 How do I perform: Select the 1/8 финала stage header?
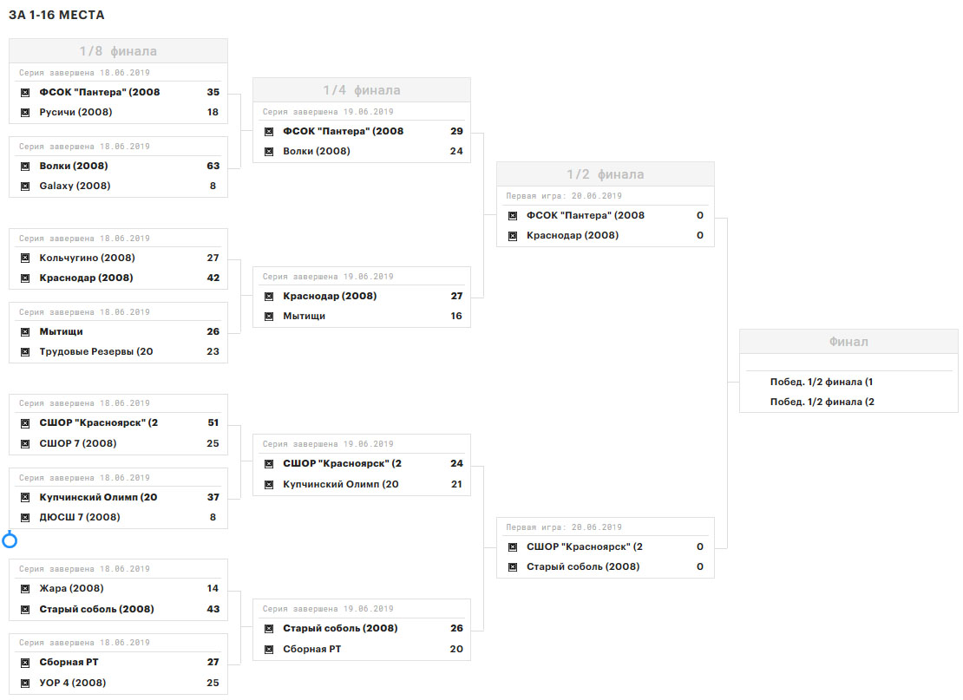coord(118,51)
